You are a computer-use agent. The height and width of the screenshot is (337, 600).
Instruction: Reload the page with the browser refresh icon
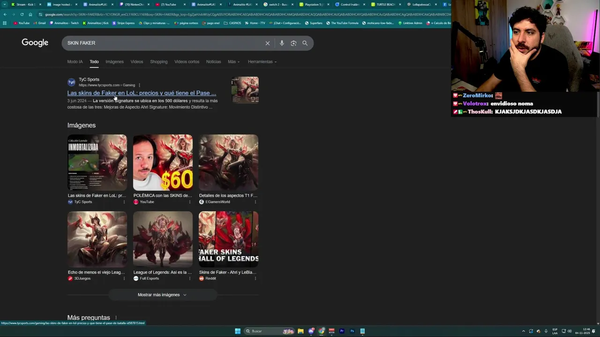(x=22, y=15)
